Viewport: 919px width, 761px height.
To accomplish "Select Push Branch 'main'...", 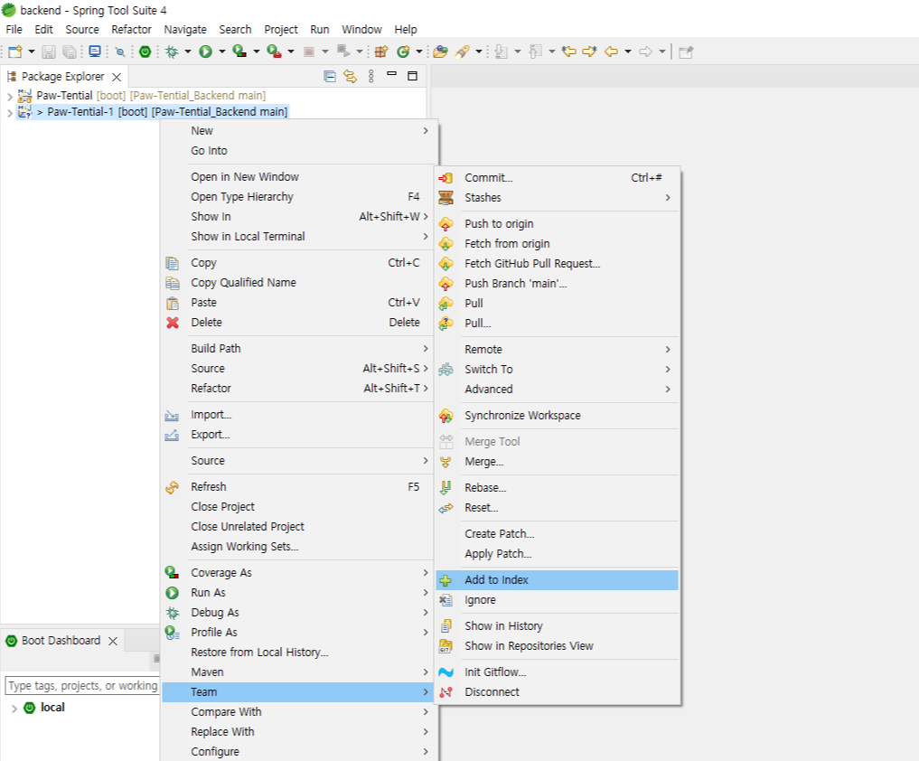I will pyautogui.click(x=557, y=284).
